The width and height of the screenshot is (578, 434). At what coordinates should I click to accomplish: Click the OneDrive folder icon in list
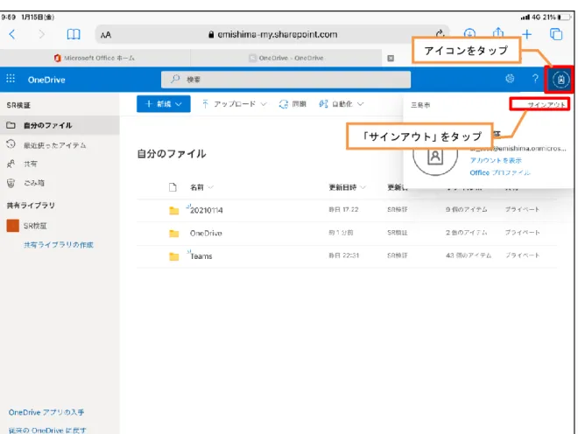(x=173, y=234)
